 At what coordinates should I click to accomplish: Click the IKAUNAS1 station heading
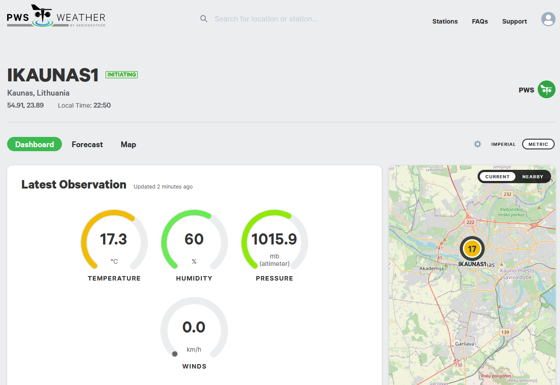click(53, 75)
